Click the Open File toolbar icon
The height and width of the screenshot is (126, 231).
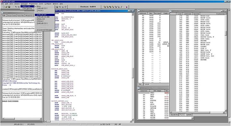6,7
